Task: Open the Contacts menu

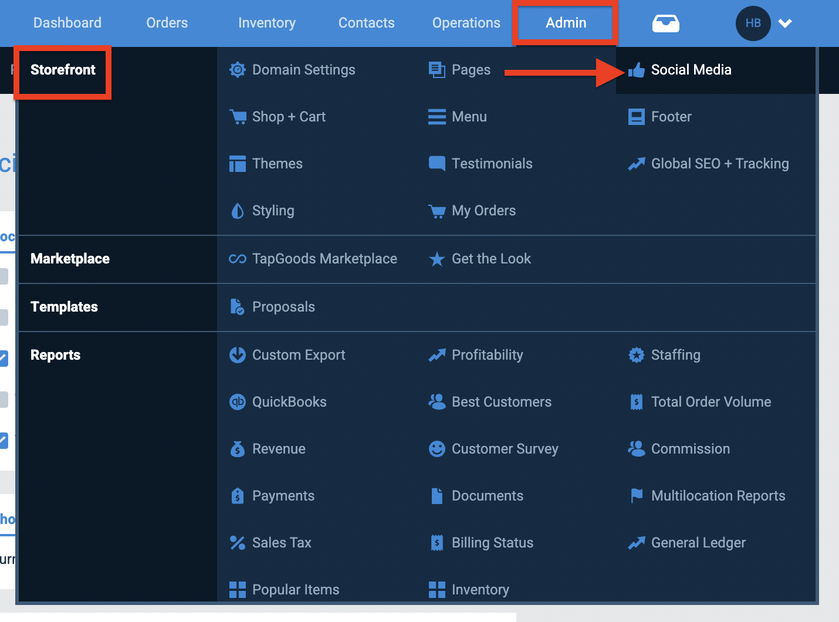Action: (367, 23)
